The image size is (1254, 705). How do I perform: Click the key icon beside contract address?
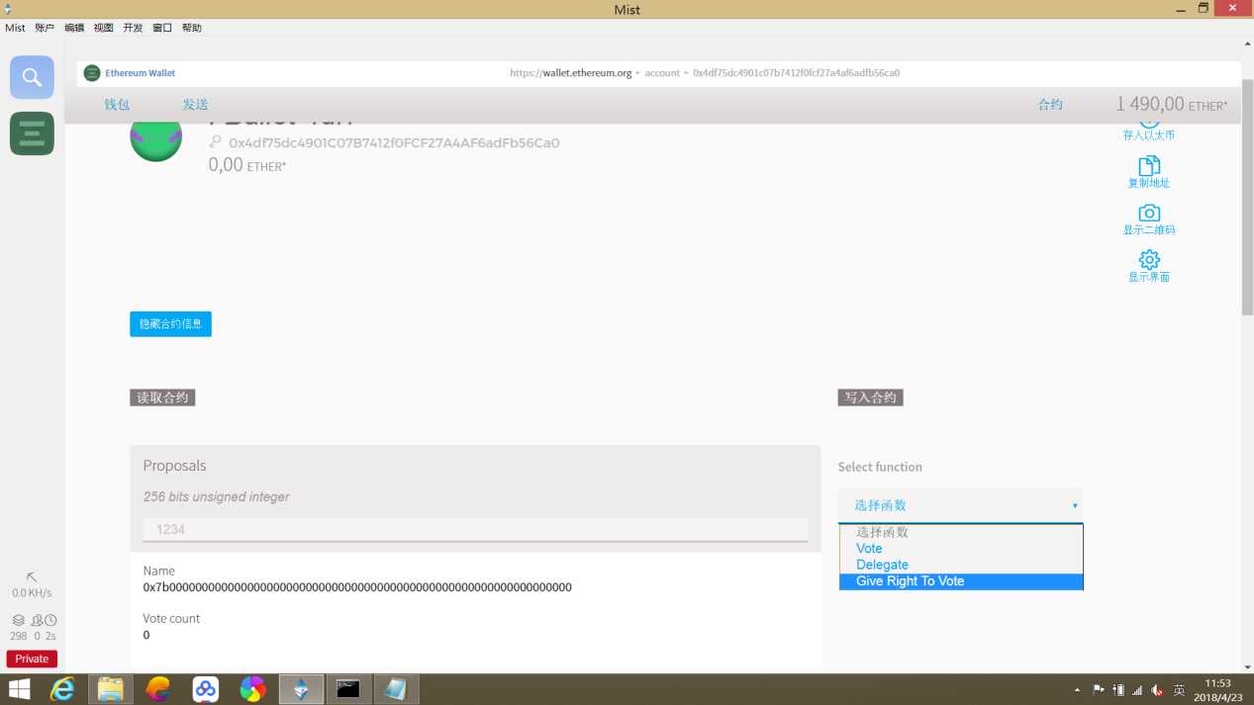click(215, 142)
